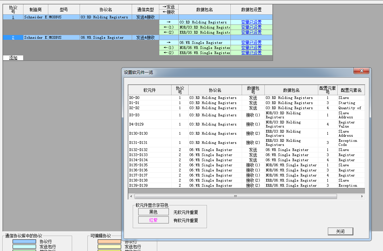Screen dimensions: 383x251
Task: Click the horizontal scrollbar right arrow
Action: (362, 197)
